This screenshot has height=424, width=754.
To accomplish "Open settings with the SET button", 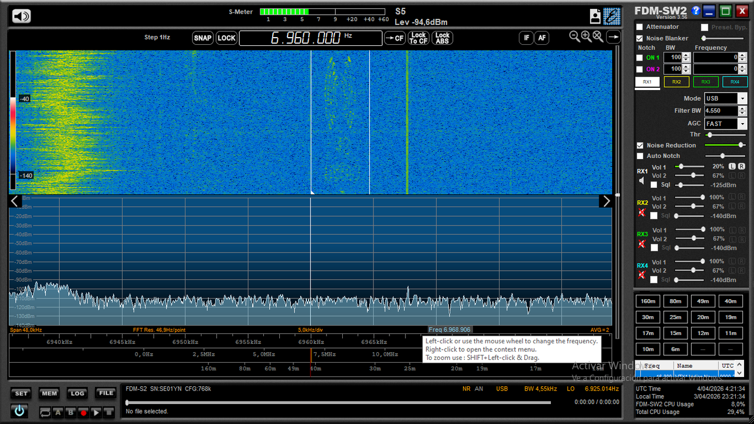I will click(21, 393).
